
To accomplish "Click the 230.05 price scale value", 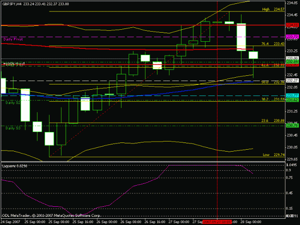I will click(x=292, y=147).
